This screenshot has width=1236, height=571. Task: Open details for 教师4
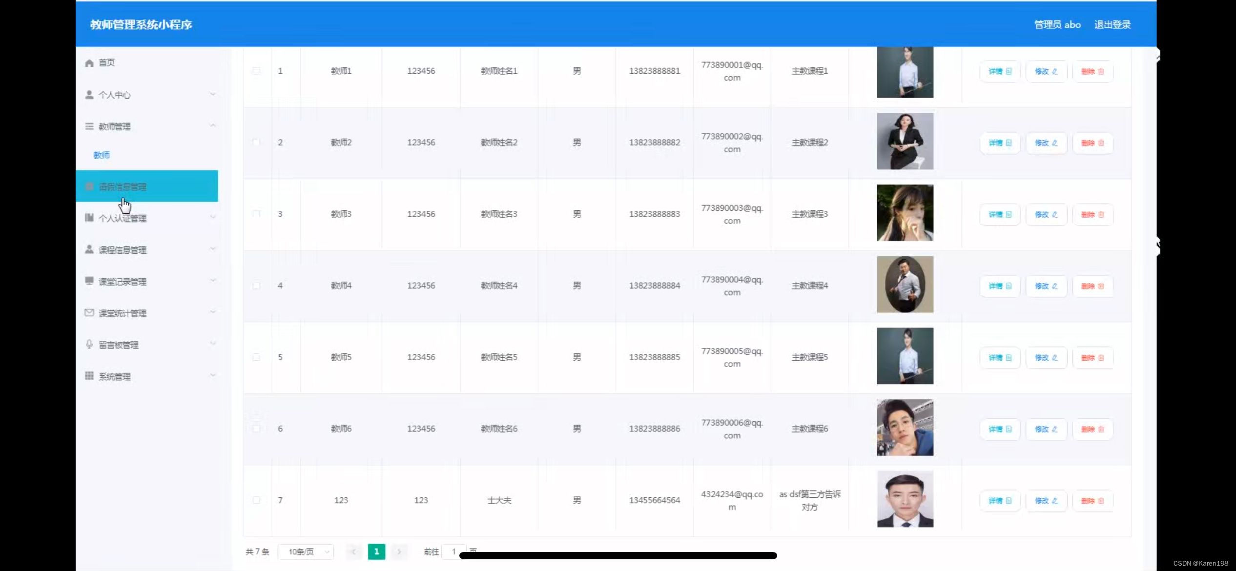pos(1000,286)
